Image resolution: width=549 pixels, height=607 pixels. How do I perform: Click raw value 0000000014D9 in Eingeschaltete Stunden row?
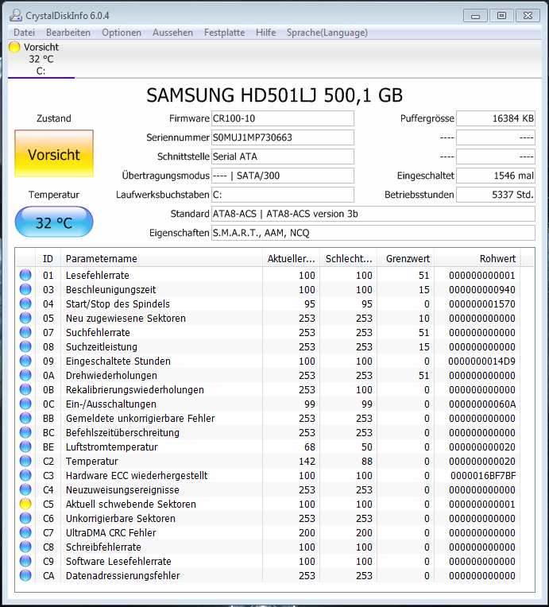pyautogui.click(x=482, y=361)
